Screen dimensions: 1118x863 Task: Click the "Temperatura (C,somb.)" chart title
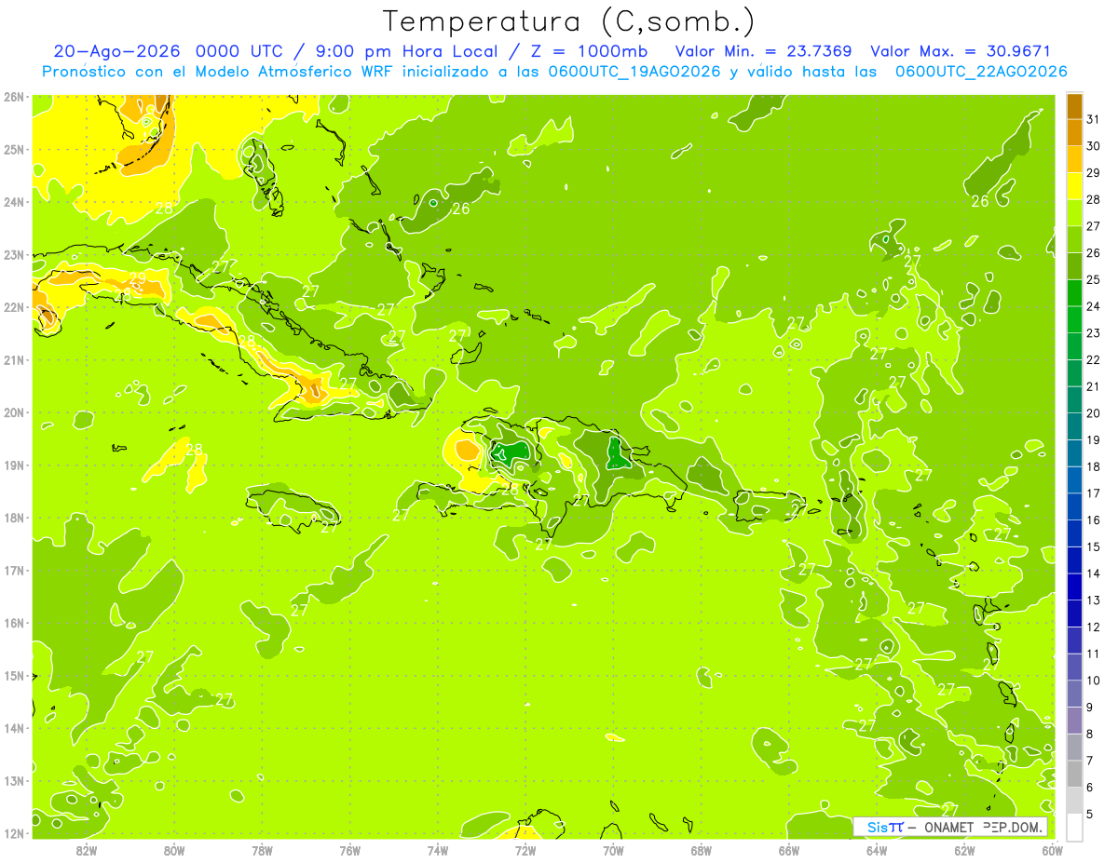(x=569, y=21)
